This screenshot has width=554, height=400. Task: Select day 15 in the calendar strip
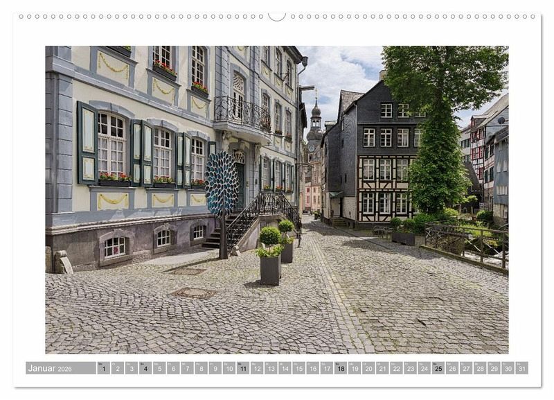(x=299, y=368)
